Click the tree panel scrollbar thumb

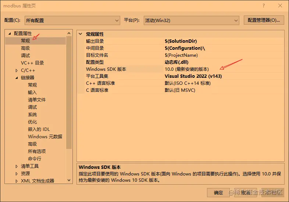pyautogui.click(x=69, y=93)
